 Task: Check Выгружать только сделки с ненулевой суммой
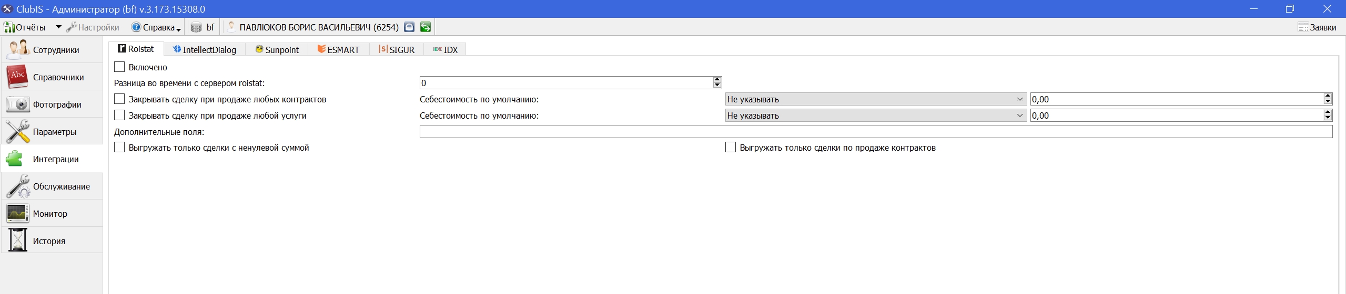coord(119,148)
